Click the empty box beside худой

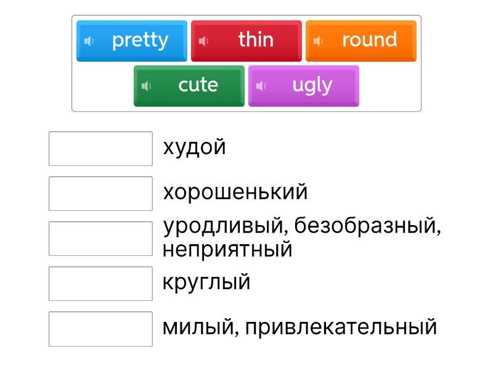(100, 149)
